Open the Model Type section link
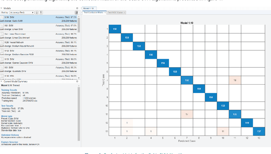The image size is (271, 154). tap(7, 116)
